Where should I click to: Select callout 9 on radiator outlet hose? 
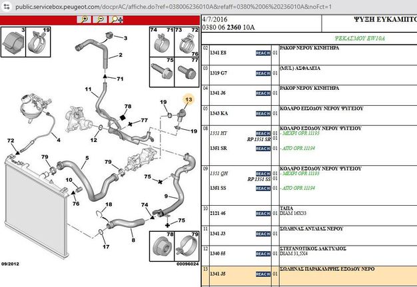coord(166,196)
